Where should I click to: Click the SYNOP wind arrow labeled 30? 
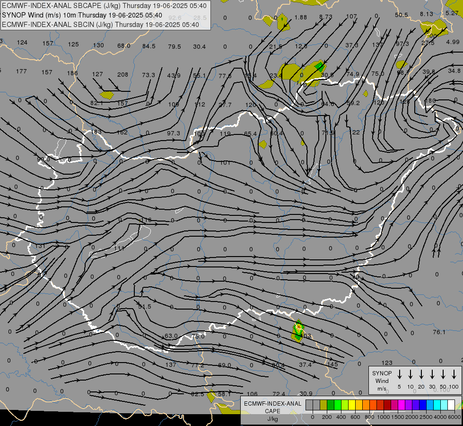[x=432, y=374]
